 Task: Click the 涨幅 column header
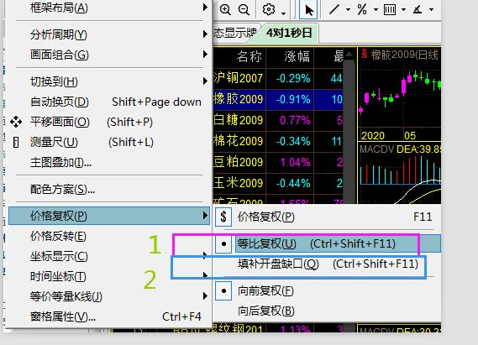pos(297,56)
